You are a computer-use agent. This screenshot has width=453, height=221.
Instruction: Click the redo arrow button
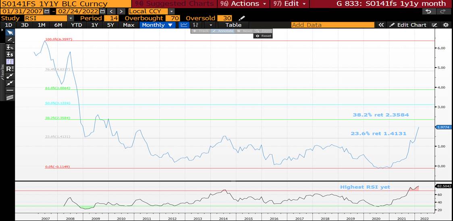pyautogui.click(x=443, y=12)
